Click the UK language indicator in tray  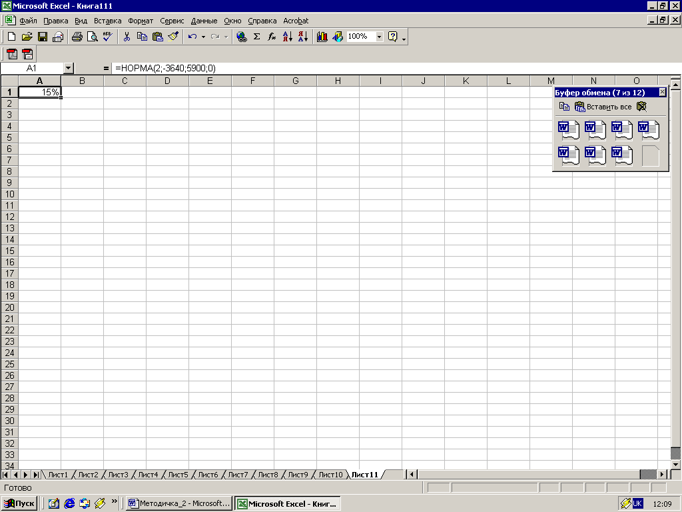point(637,503)
